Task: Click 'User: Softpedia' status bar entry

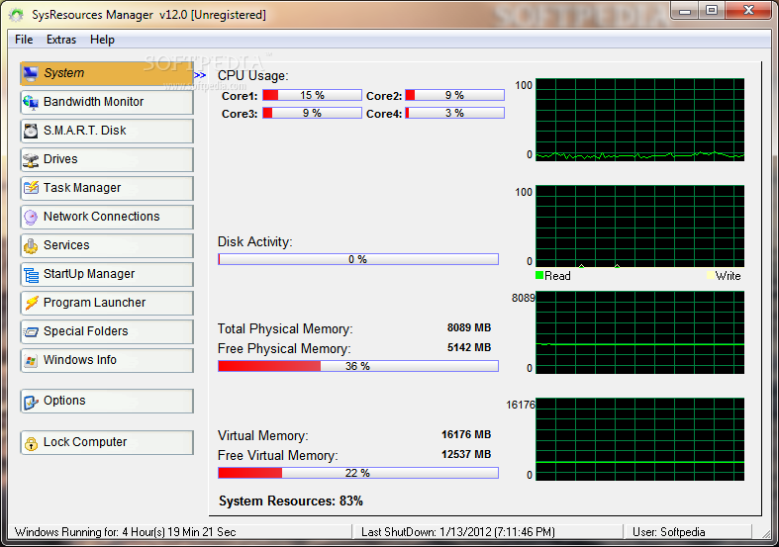Action: [669, 532]
